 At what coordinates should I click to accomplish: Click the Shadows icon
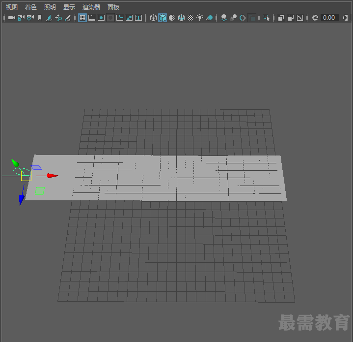(x=209, y=18)
